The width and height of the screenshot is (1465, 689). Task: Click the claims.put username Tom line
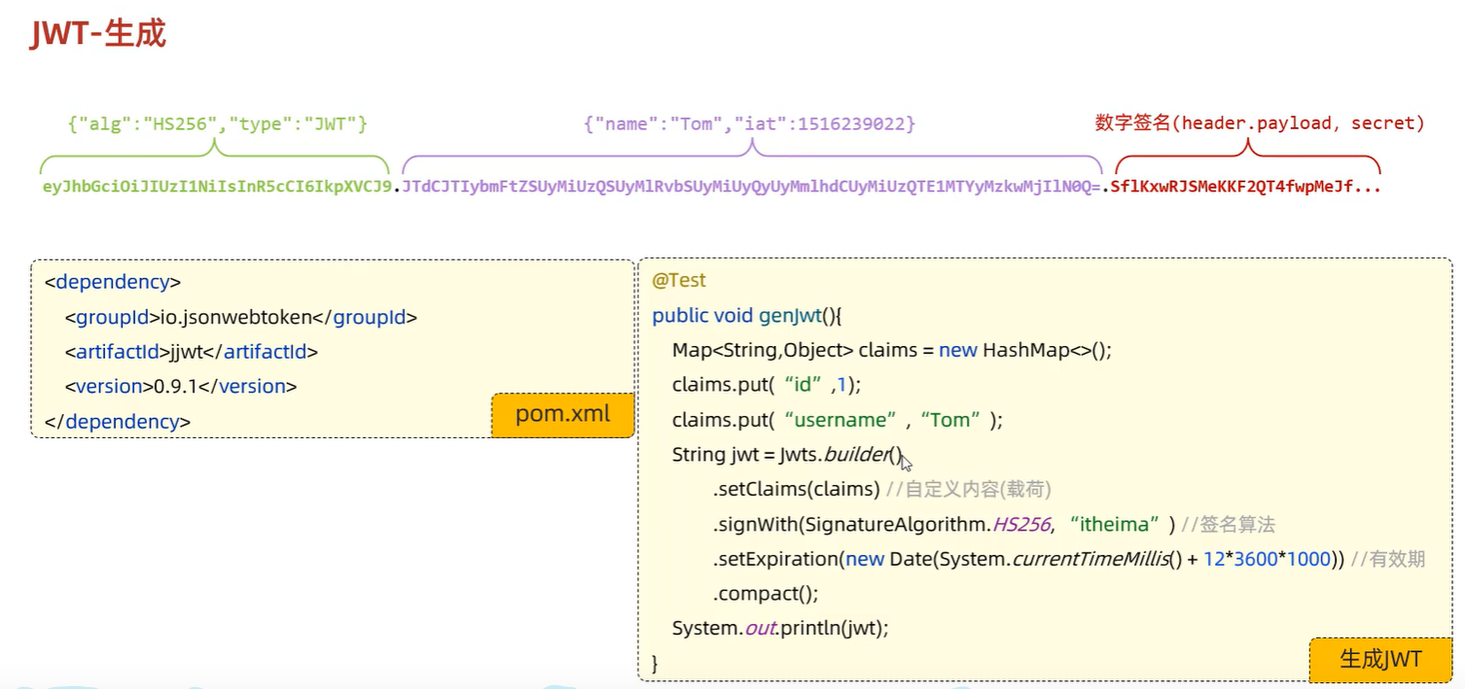point(839,419)
